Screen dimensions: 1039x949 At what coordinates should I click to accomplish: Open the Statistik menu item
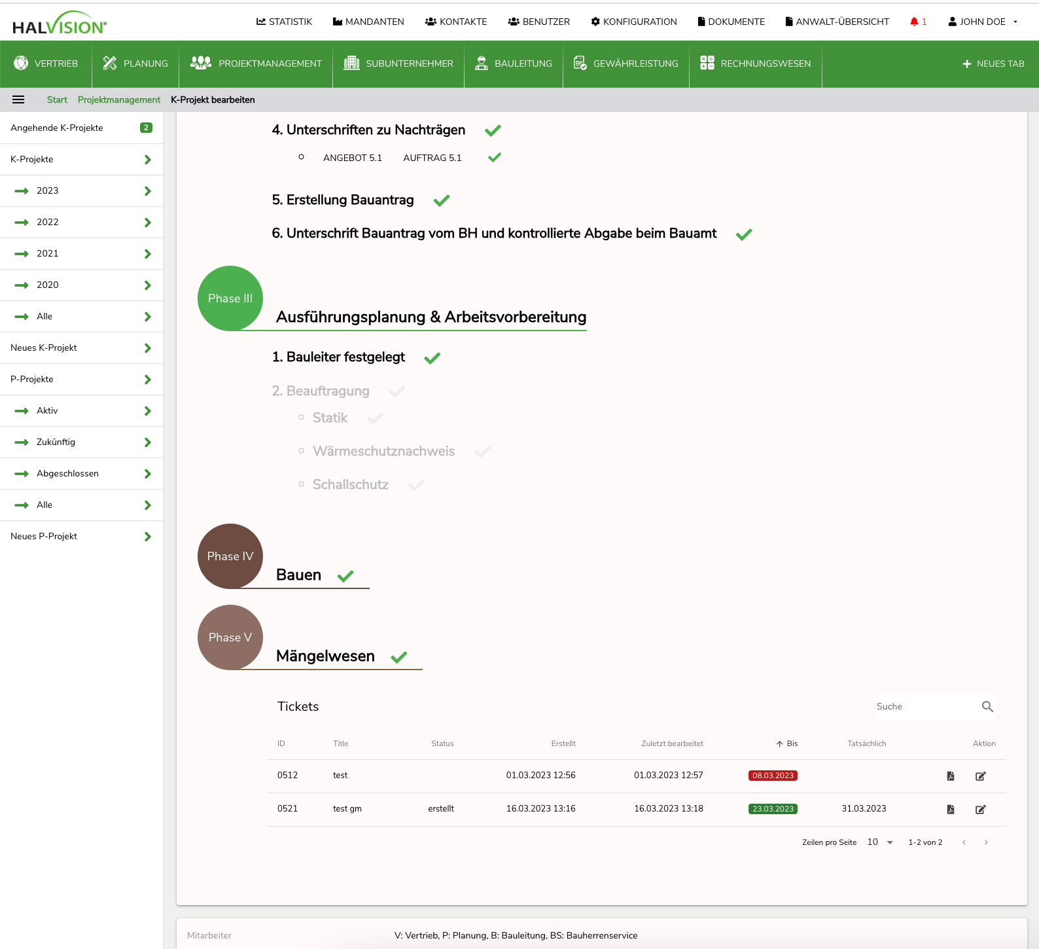(x=284, y=22)
